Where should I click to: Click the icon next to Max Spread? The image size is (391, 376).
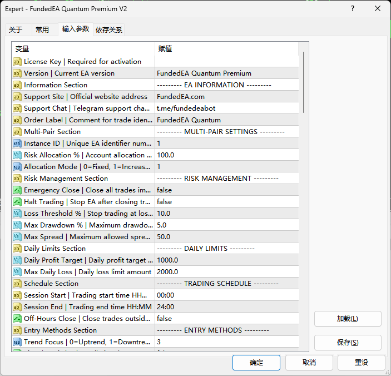coord(17,237)
